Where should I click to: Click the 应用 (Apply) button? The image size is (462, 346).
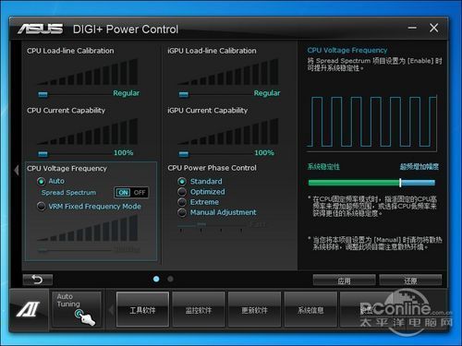point(344,280)
